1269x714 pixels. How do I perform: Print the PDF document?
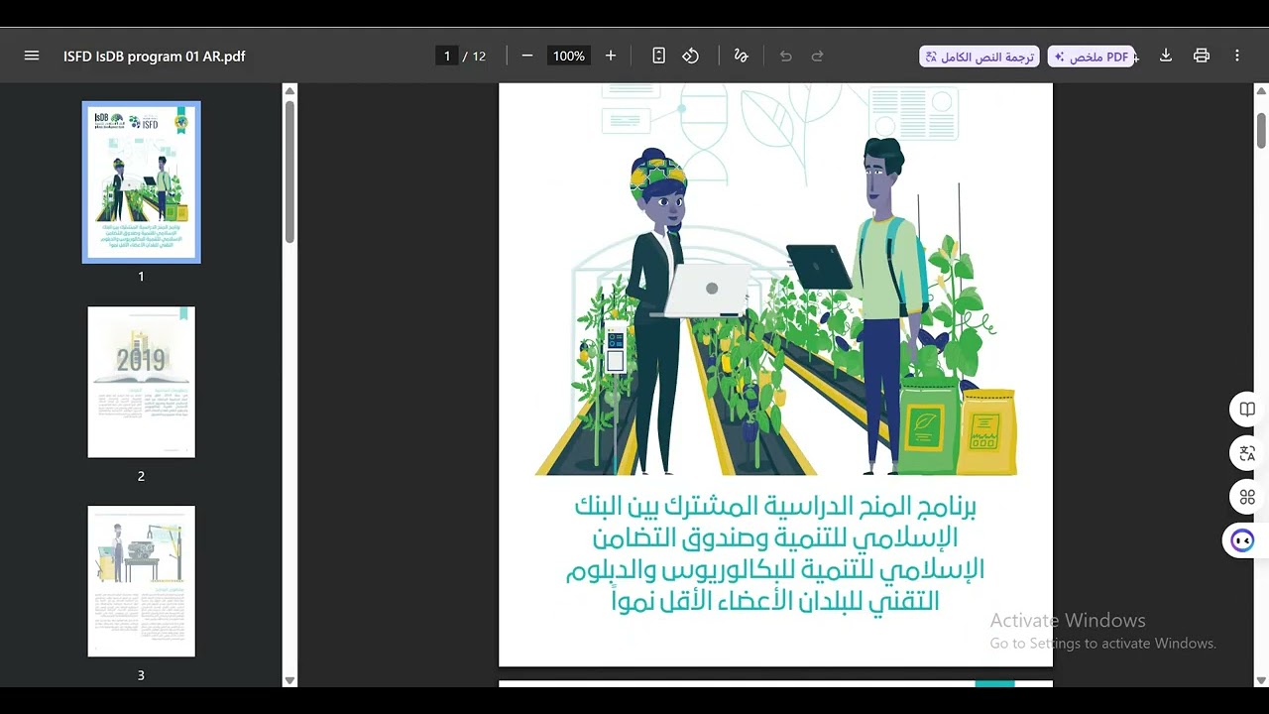point(1202,56)
